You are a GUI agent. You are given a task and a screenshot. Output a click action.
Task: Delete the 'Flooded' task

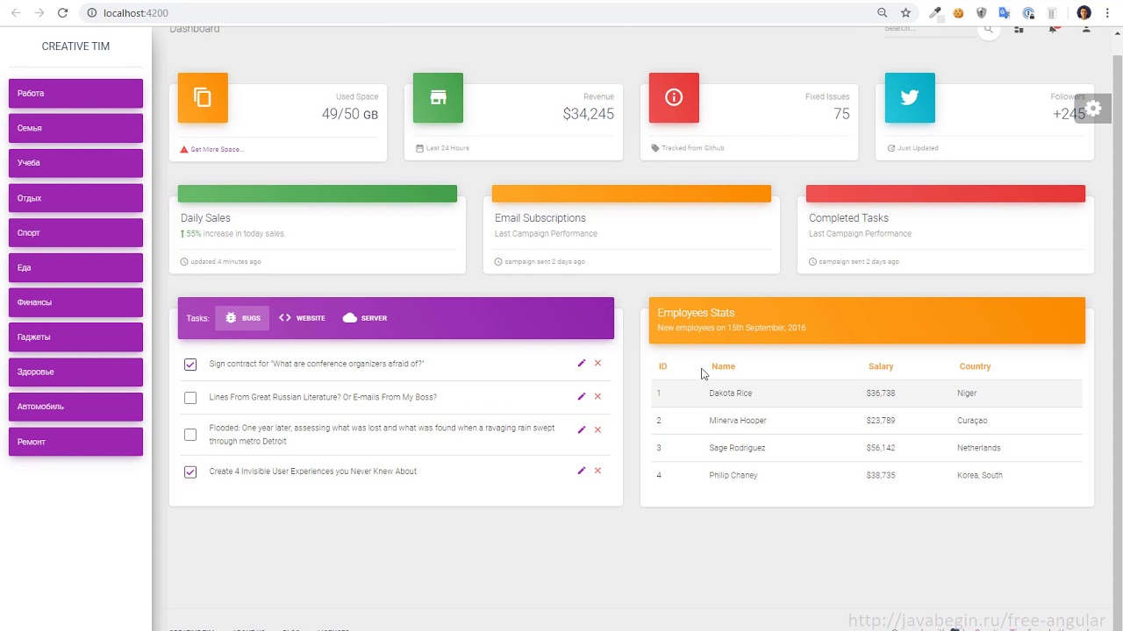[597, 429]
